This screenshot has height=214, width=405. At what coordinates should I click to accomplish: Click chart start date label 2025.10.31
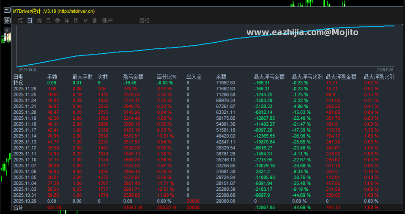[x=27, y=70]
